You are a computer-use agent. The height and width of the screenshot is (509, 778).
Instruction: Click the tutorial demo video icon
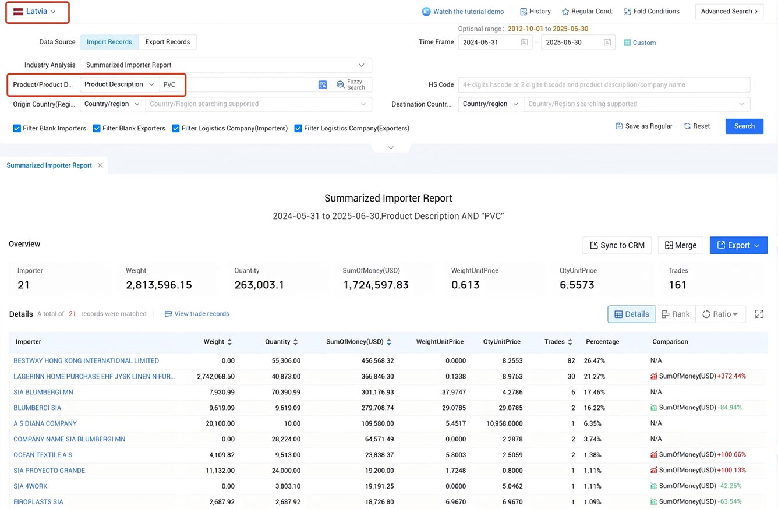426,12
